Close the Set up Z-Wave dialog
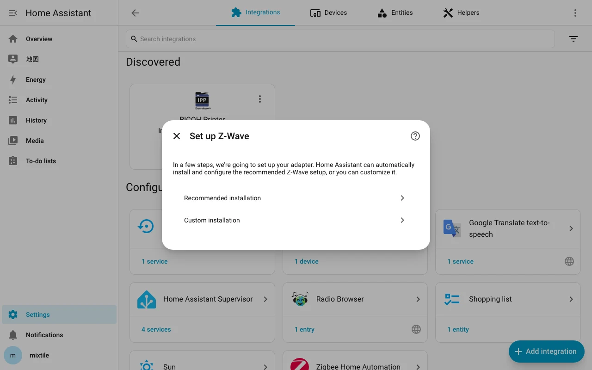The width and height of the screenshot is (592, 370). 177,136
